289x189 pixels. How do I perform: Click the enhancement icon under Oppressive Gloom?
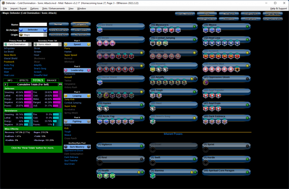205,82
